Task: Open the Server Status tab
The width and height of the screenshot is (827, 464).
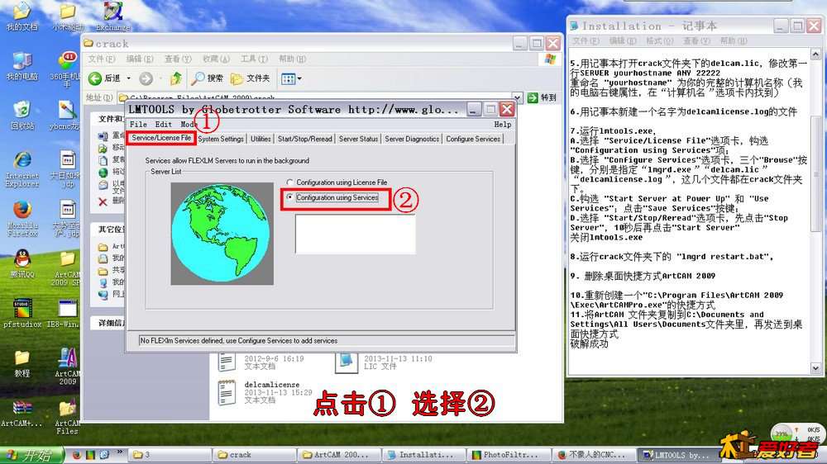Action: (358, 139)
